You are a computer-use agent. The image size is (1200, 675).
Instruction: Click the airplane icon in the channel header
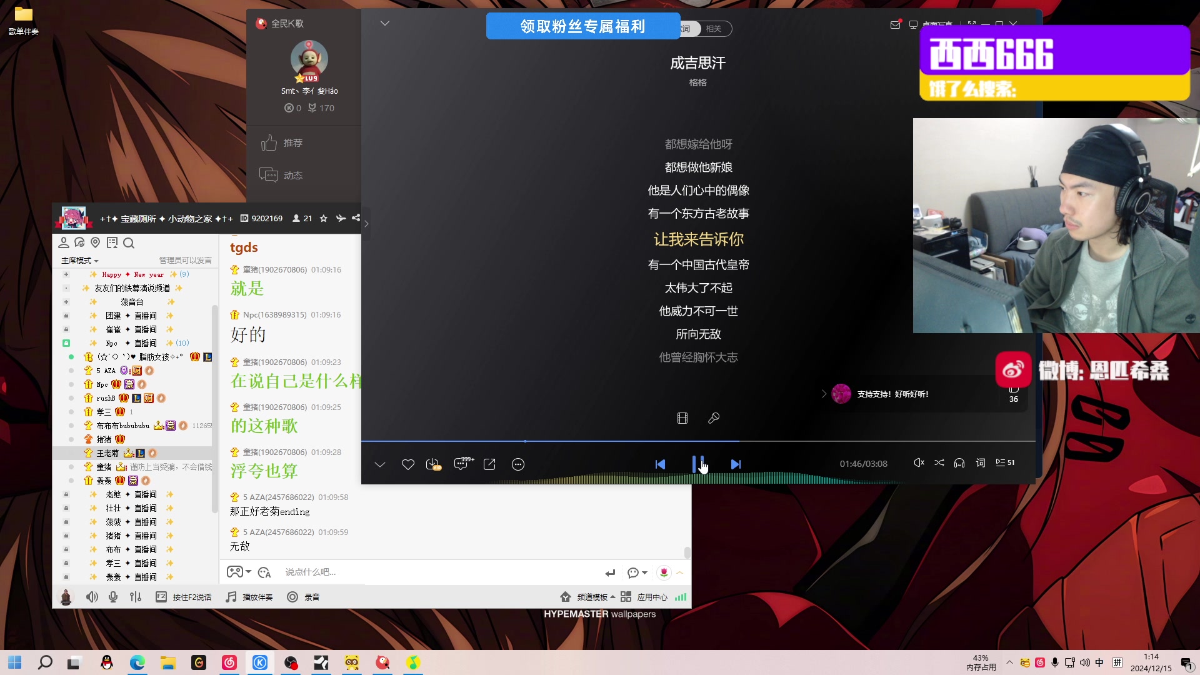(x=341, y=218)
